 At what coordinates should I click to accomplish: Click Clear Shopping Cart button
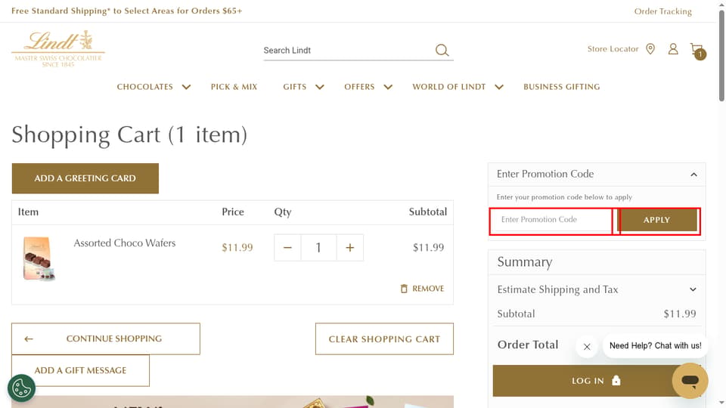384,339
